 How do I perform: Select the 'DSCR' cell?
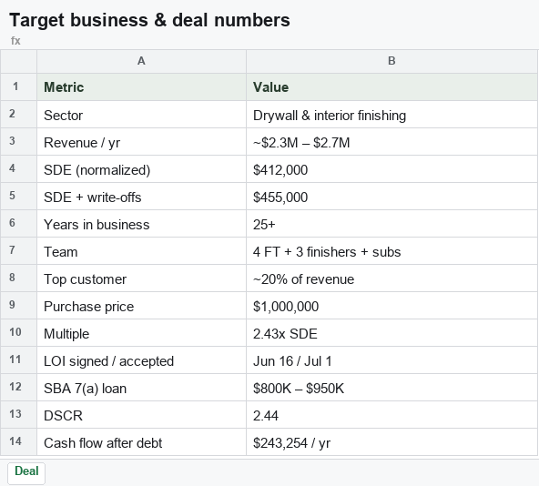(142, 415)
